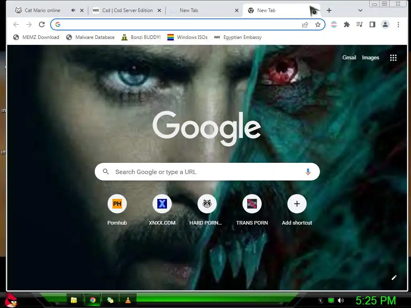Open the Malware Database bookmark

tap(90, 37)
